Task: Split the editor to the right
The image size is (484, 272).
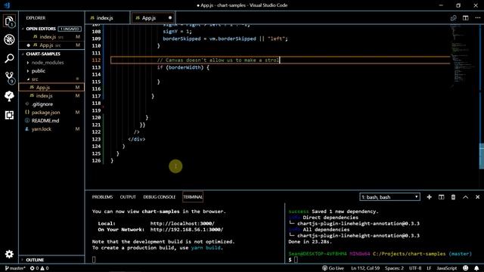Action: pos(466,18)
